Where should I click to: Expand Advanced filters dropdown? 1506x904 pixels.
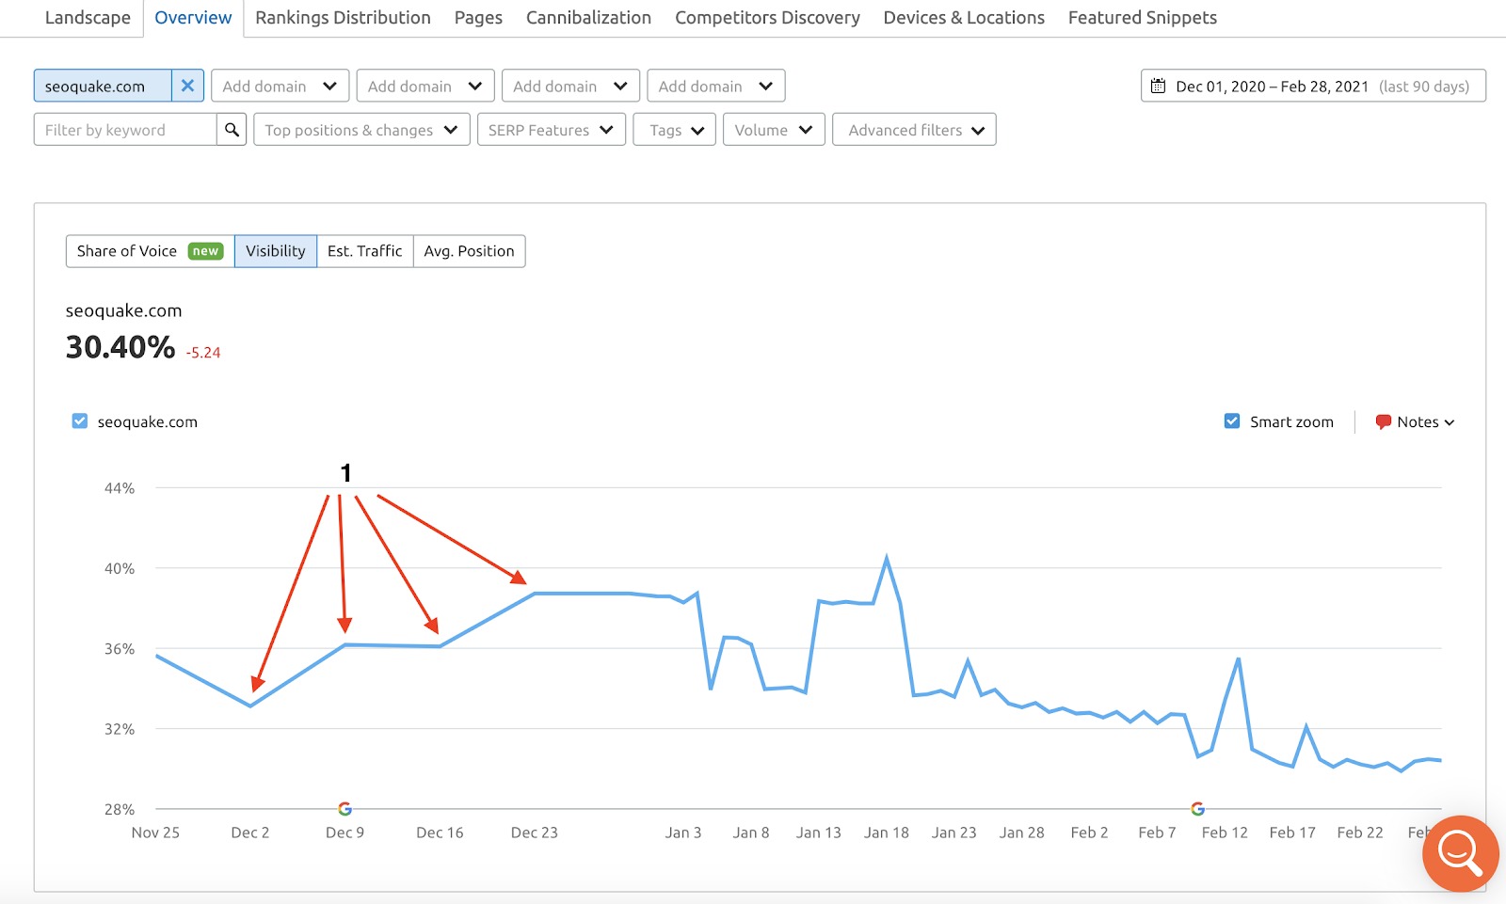(914, 130)
